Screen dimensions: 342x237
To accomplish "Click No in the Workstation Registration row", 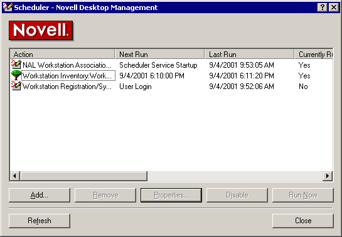I will 303,87.
